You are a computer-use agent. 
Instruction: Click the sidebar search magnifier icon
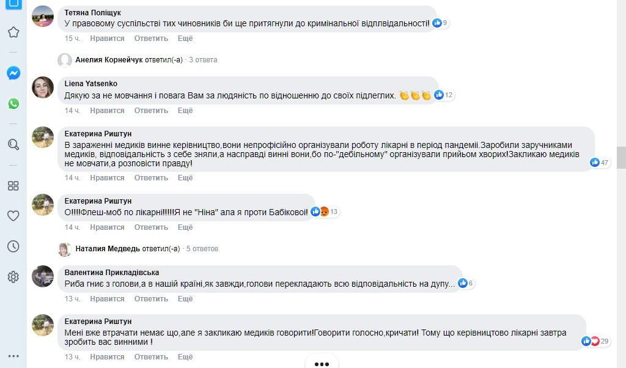[x=13, y=145]
